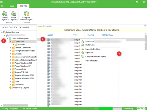Click the loading progress bar in status bar
The image size is (147, 110).
111,109
